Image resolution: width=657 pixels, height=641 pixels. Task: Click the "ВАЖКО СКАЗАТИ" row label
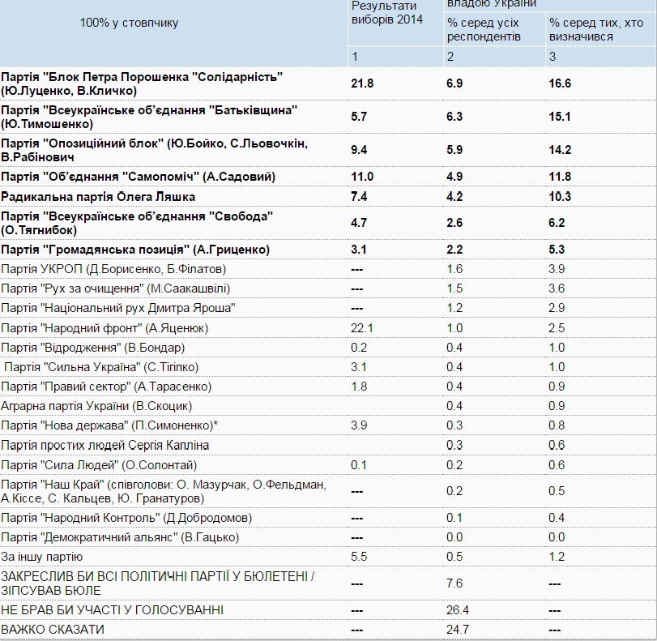(53, 629)
